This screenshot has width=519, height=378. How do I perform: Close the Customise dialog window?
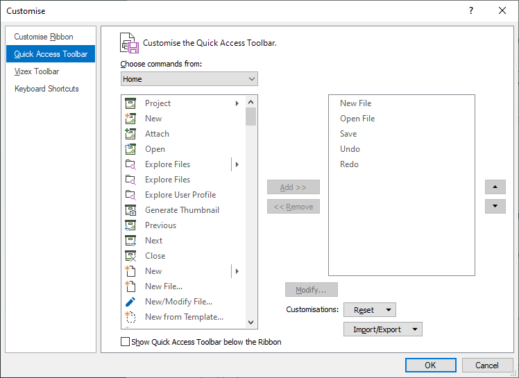(502, 10)
